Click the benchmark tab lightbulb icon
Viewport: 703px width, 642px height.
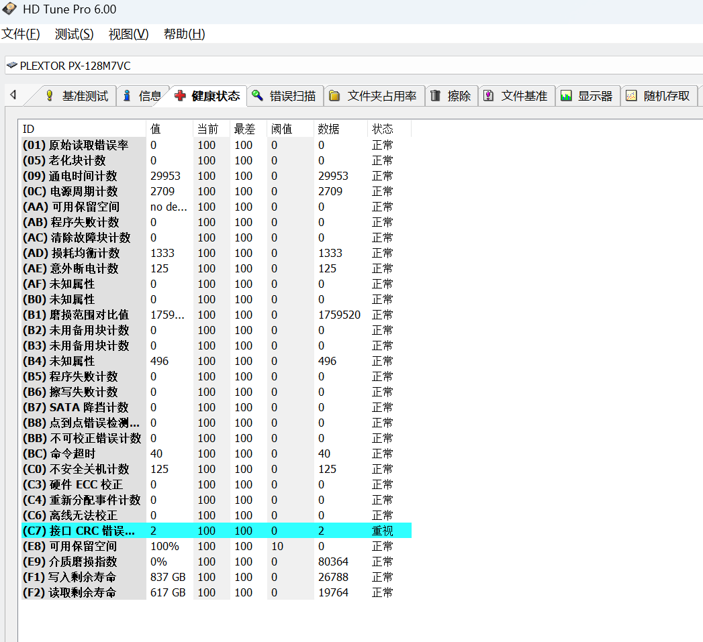pos(50,95)
